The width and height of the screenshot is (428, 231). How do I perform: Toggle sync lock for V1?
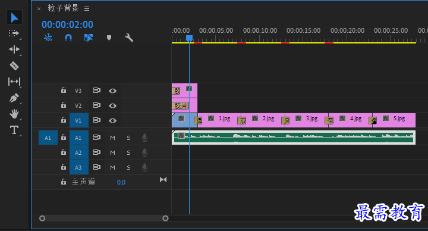click(97, 120)
